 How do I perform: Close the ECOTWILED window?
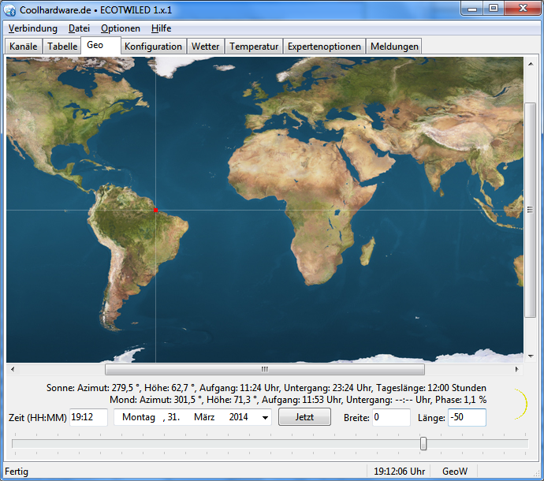pyautogui.click(x=523, y=9)
